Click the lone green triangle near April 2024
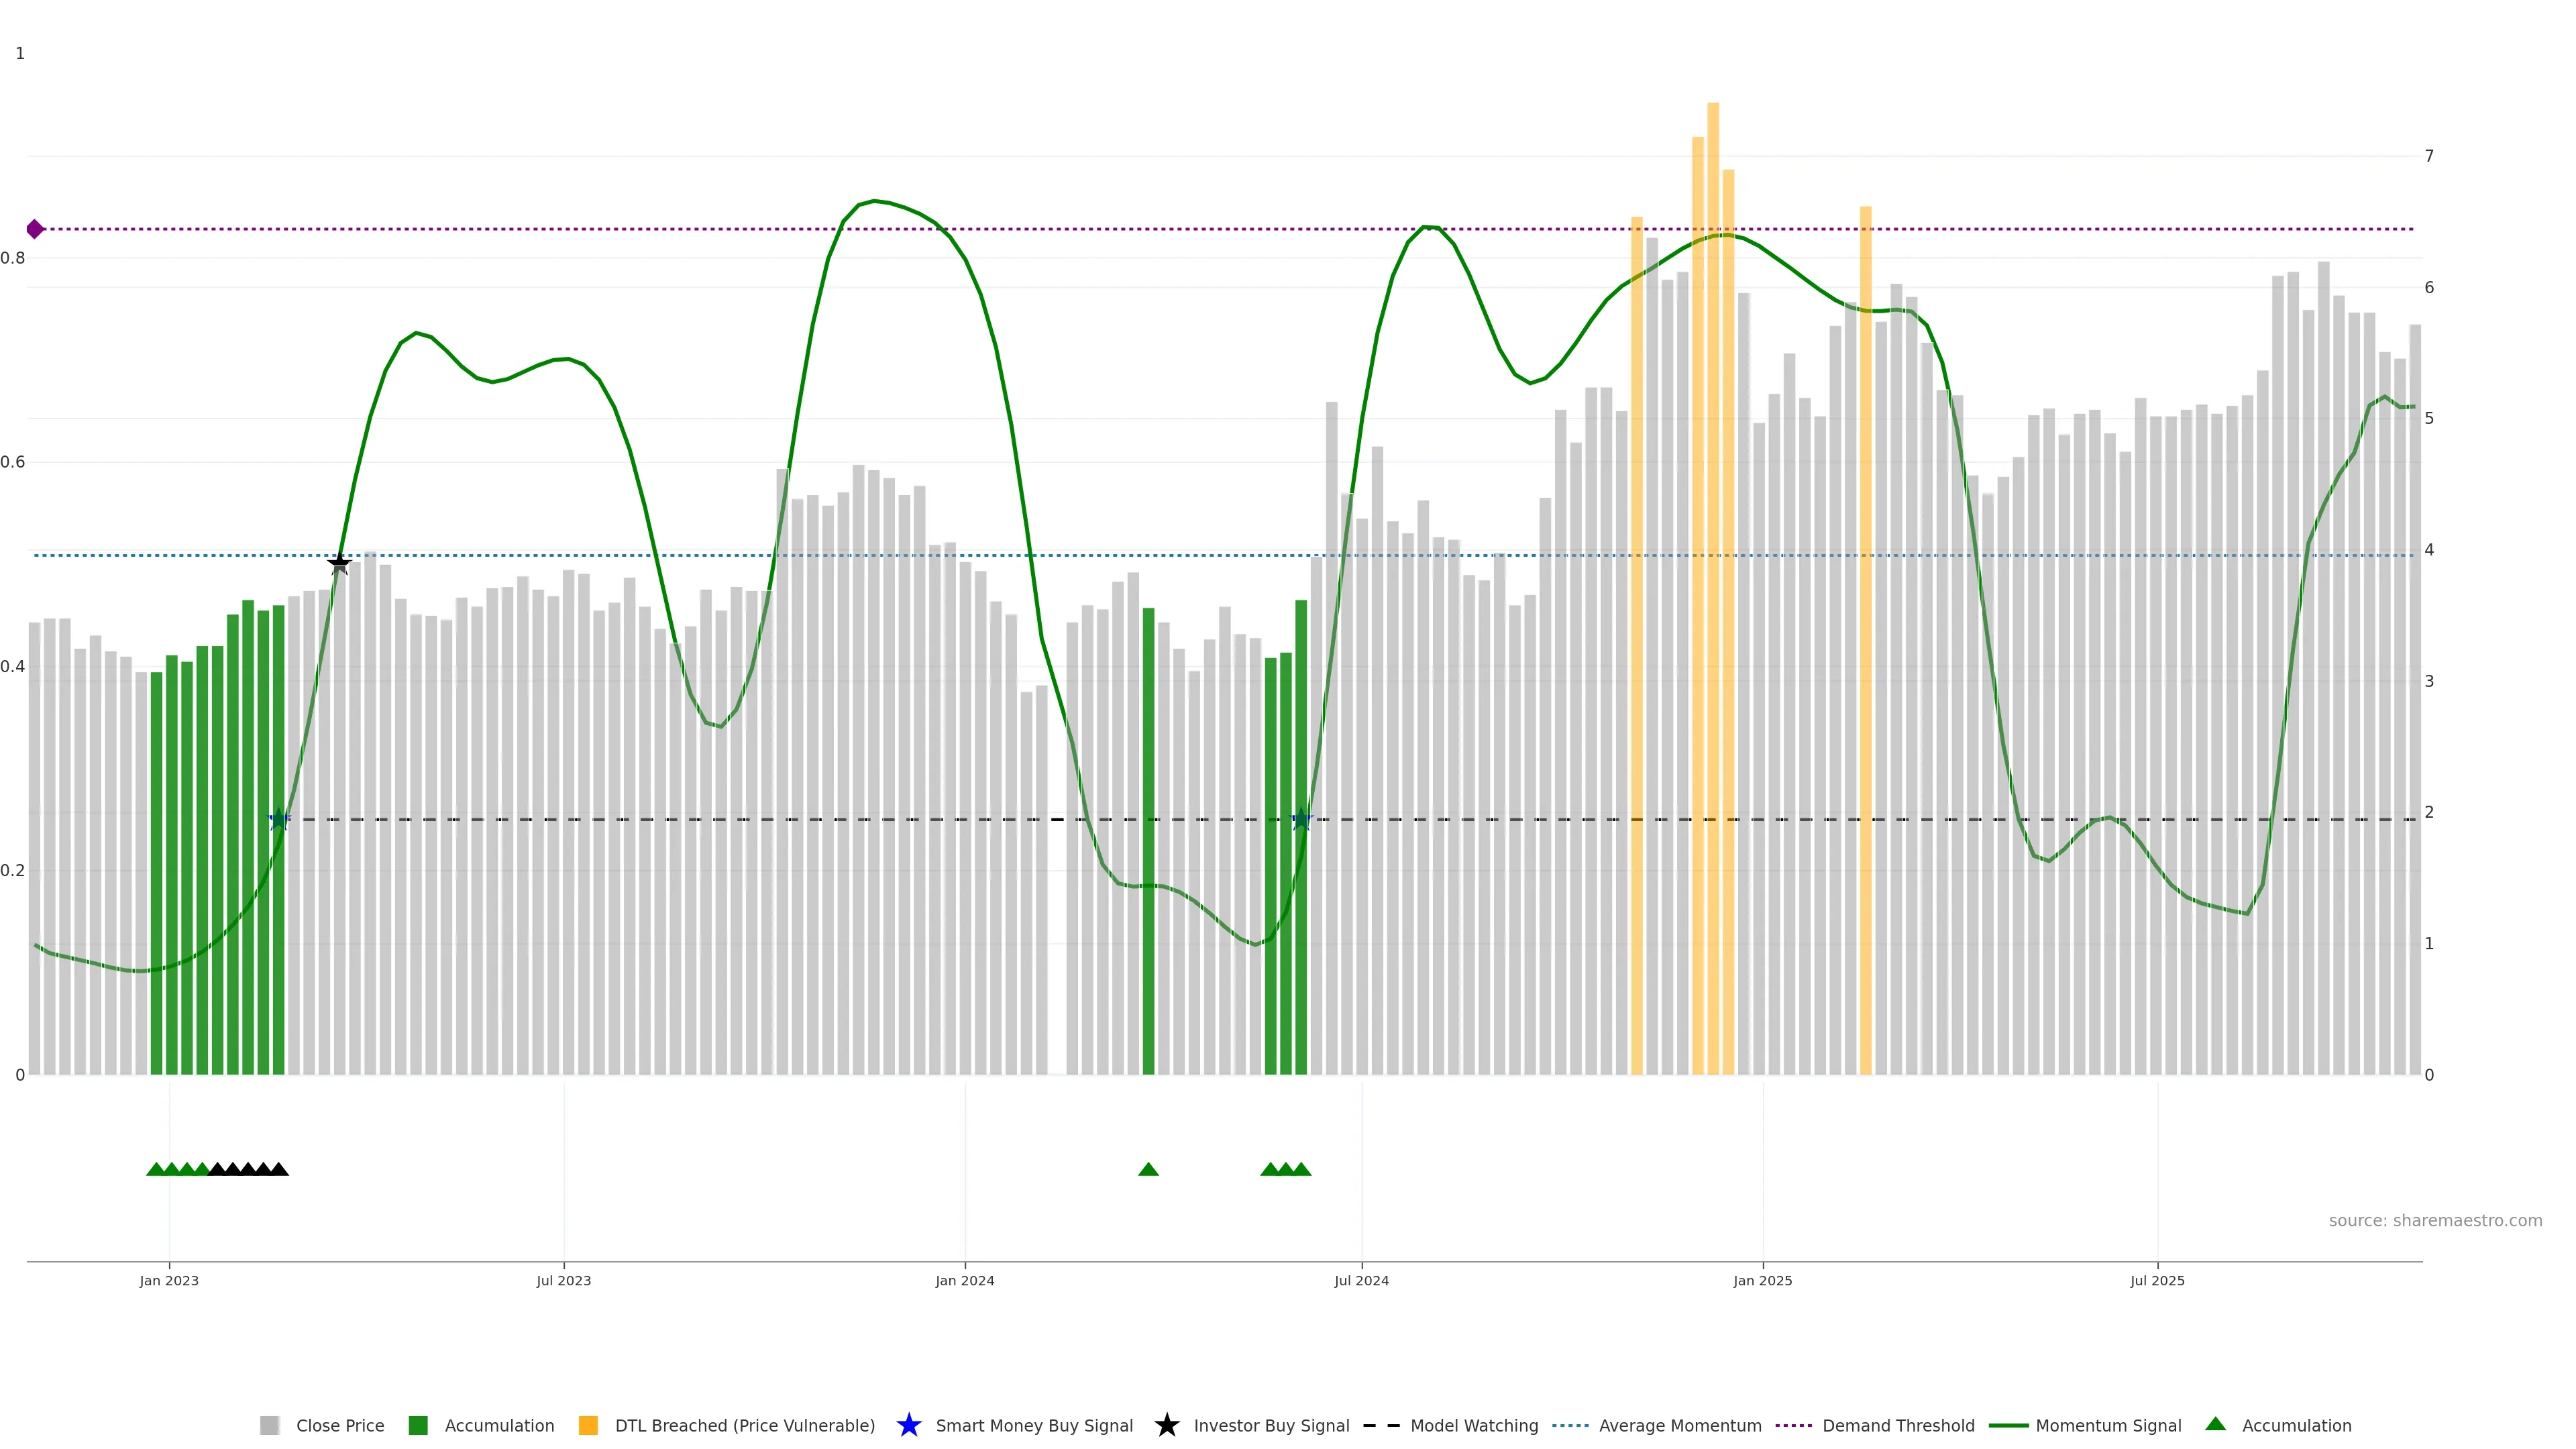The height and width of the screenshot is (1449, 2576). (1148, 1169)
